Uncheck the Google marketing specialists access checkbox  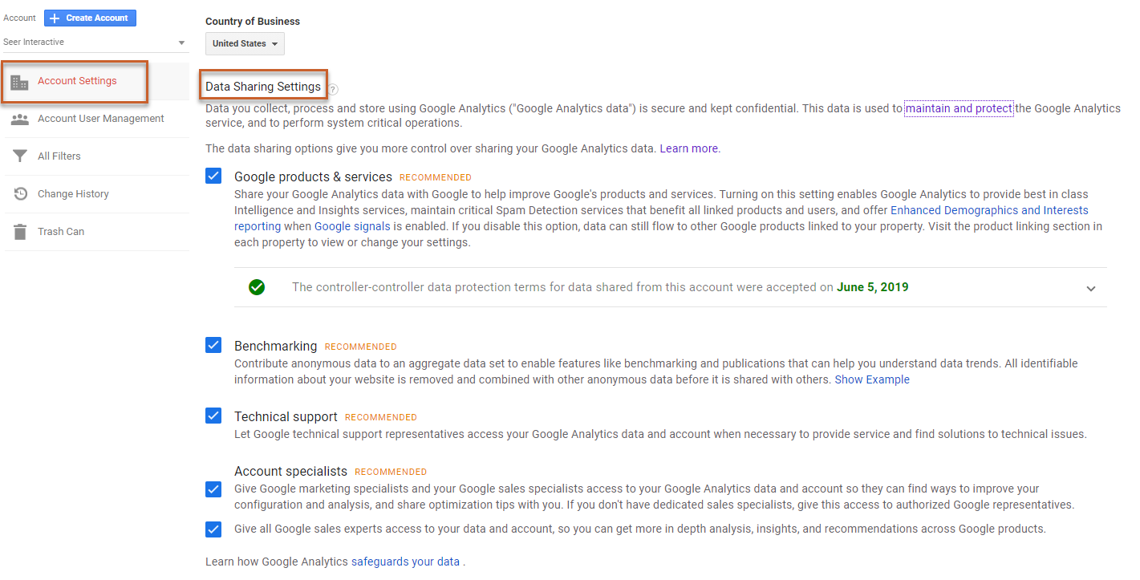pyautogui.click(x=213, y=489)
